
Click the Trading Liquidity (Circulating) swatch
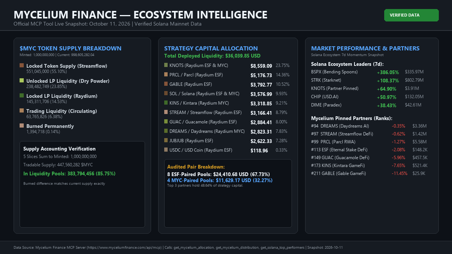click(x=22, y=111)
